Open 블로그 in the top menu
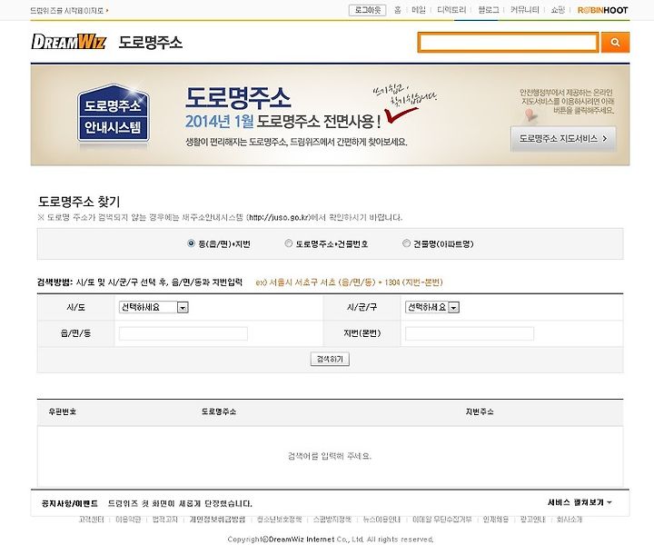 489,10
